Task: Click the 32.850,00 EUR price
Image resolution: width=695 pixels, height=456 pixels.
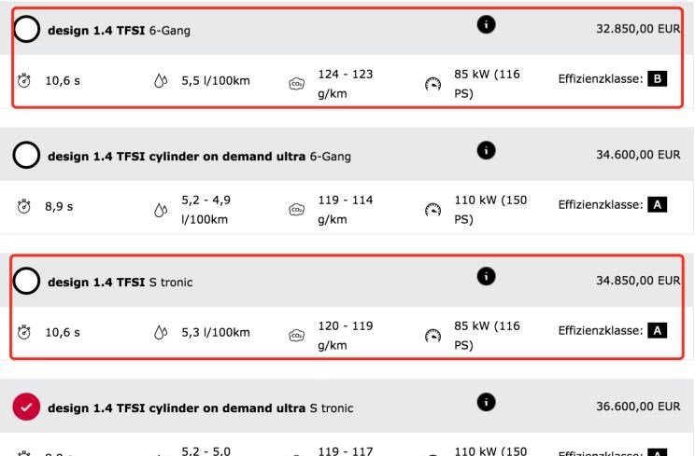Action: [638, 29]
